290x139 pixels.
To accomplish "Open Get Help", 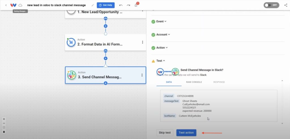I will pyautogui.click(x=106, y=5).
